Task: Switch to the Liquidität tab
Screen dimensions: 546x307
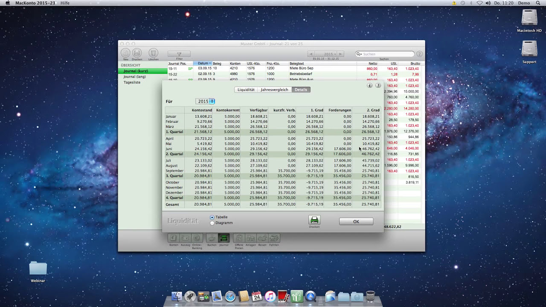Action: (x=246, y=90)
